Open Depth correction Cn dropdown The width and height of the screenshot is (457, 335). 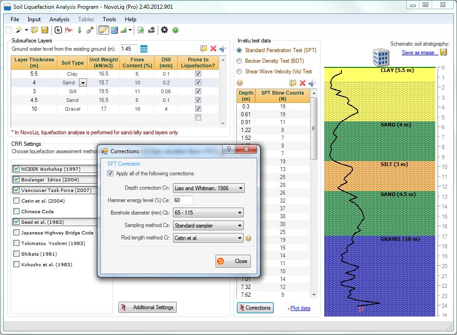tap(209, 188)
